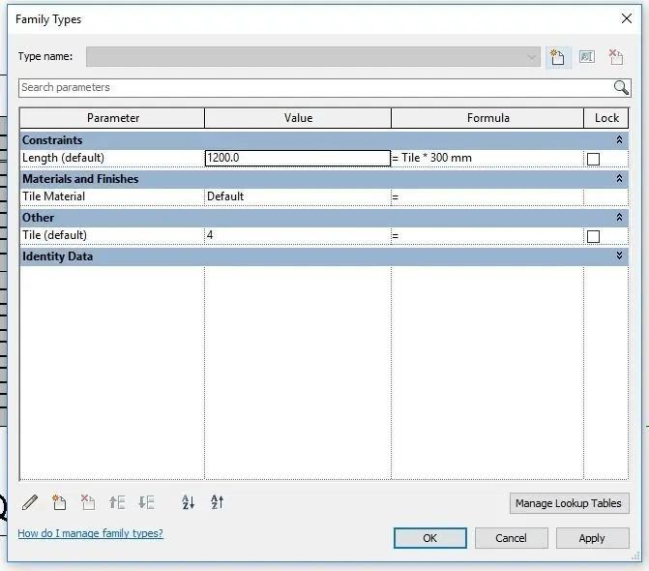Click the search magnifier icon

coord(621,87)
